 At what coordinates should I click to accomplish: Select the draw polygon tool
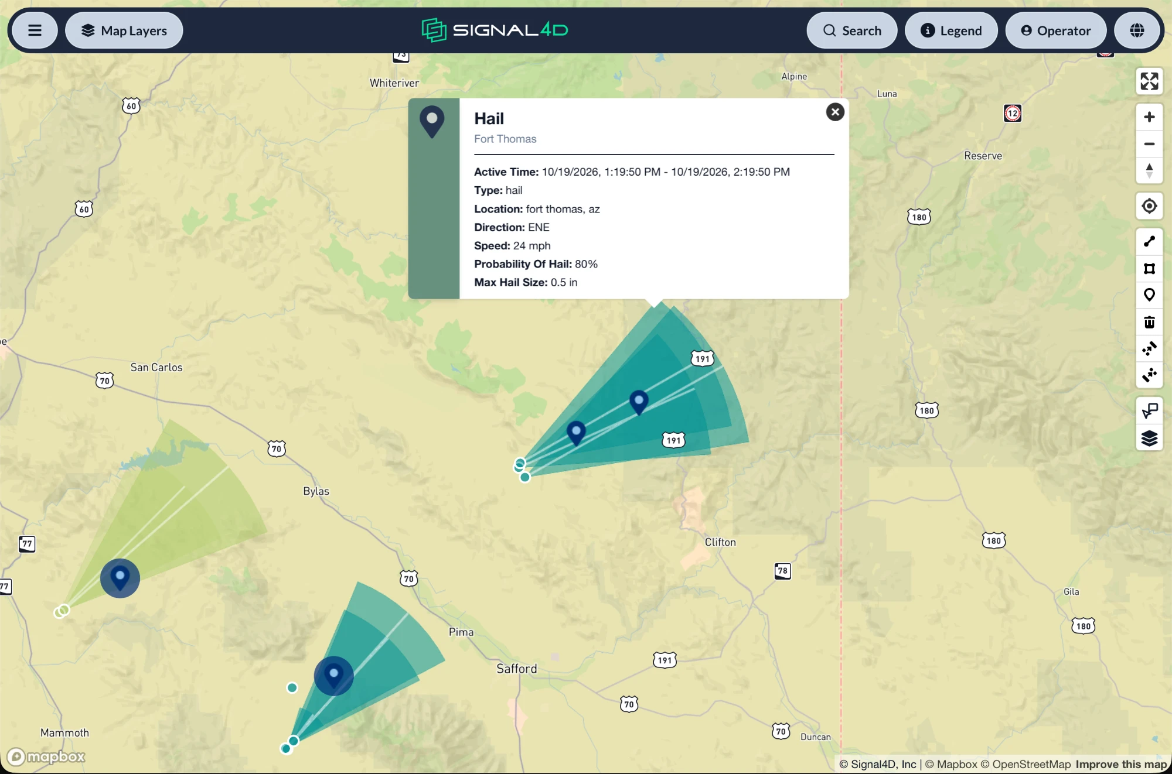tap(1149, 268)
